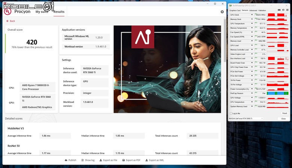Click the GPU Clock value 2820.0 MHz
This screenshot has width=292, height=168.
click(x=261, y=15)
